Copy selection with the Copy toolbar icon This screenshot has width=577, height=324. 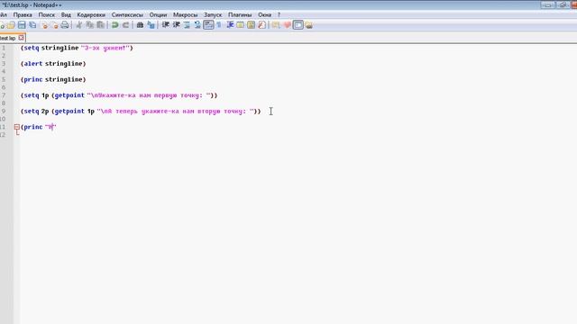coord(89,25)
